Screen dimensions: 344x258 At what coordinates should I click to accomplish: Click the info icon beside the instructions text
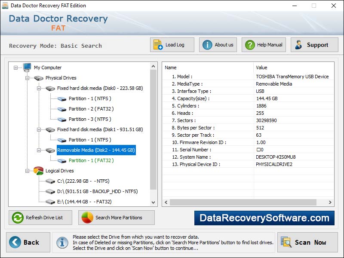62,242
